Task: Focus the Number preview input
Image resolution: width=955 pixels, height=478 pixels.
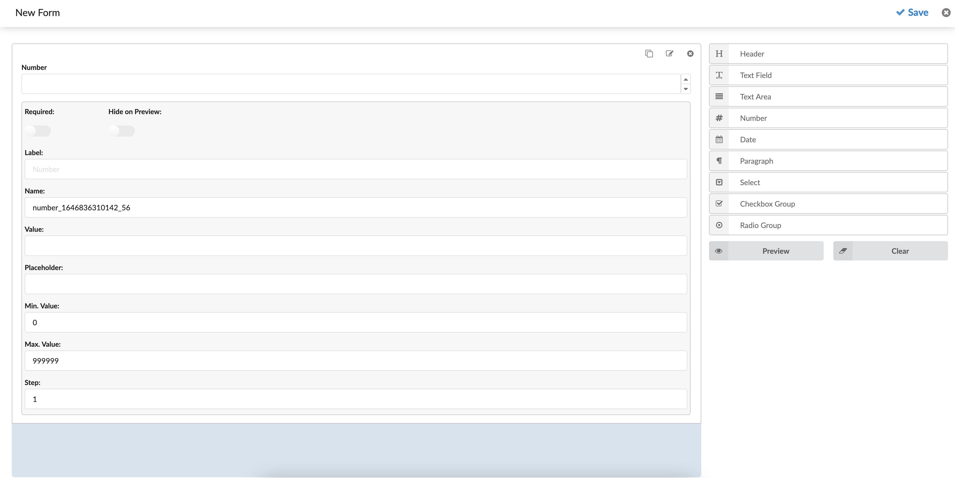Action: 351,84
